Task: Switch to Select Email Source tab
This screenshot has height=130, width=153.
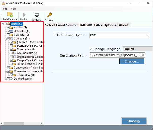Action: point(61,25)
